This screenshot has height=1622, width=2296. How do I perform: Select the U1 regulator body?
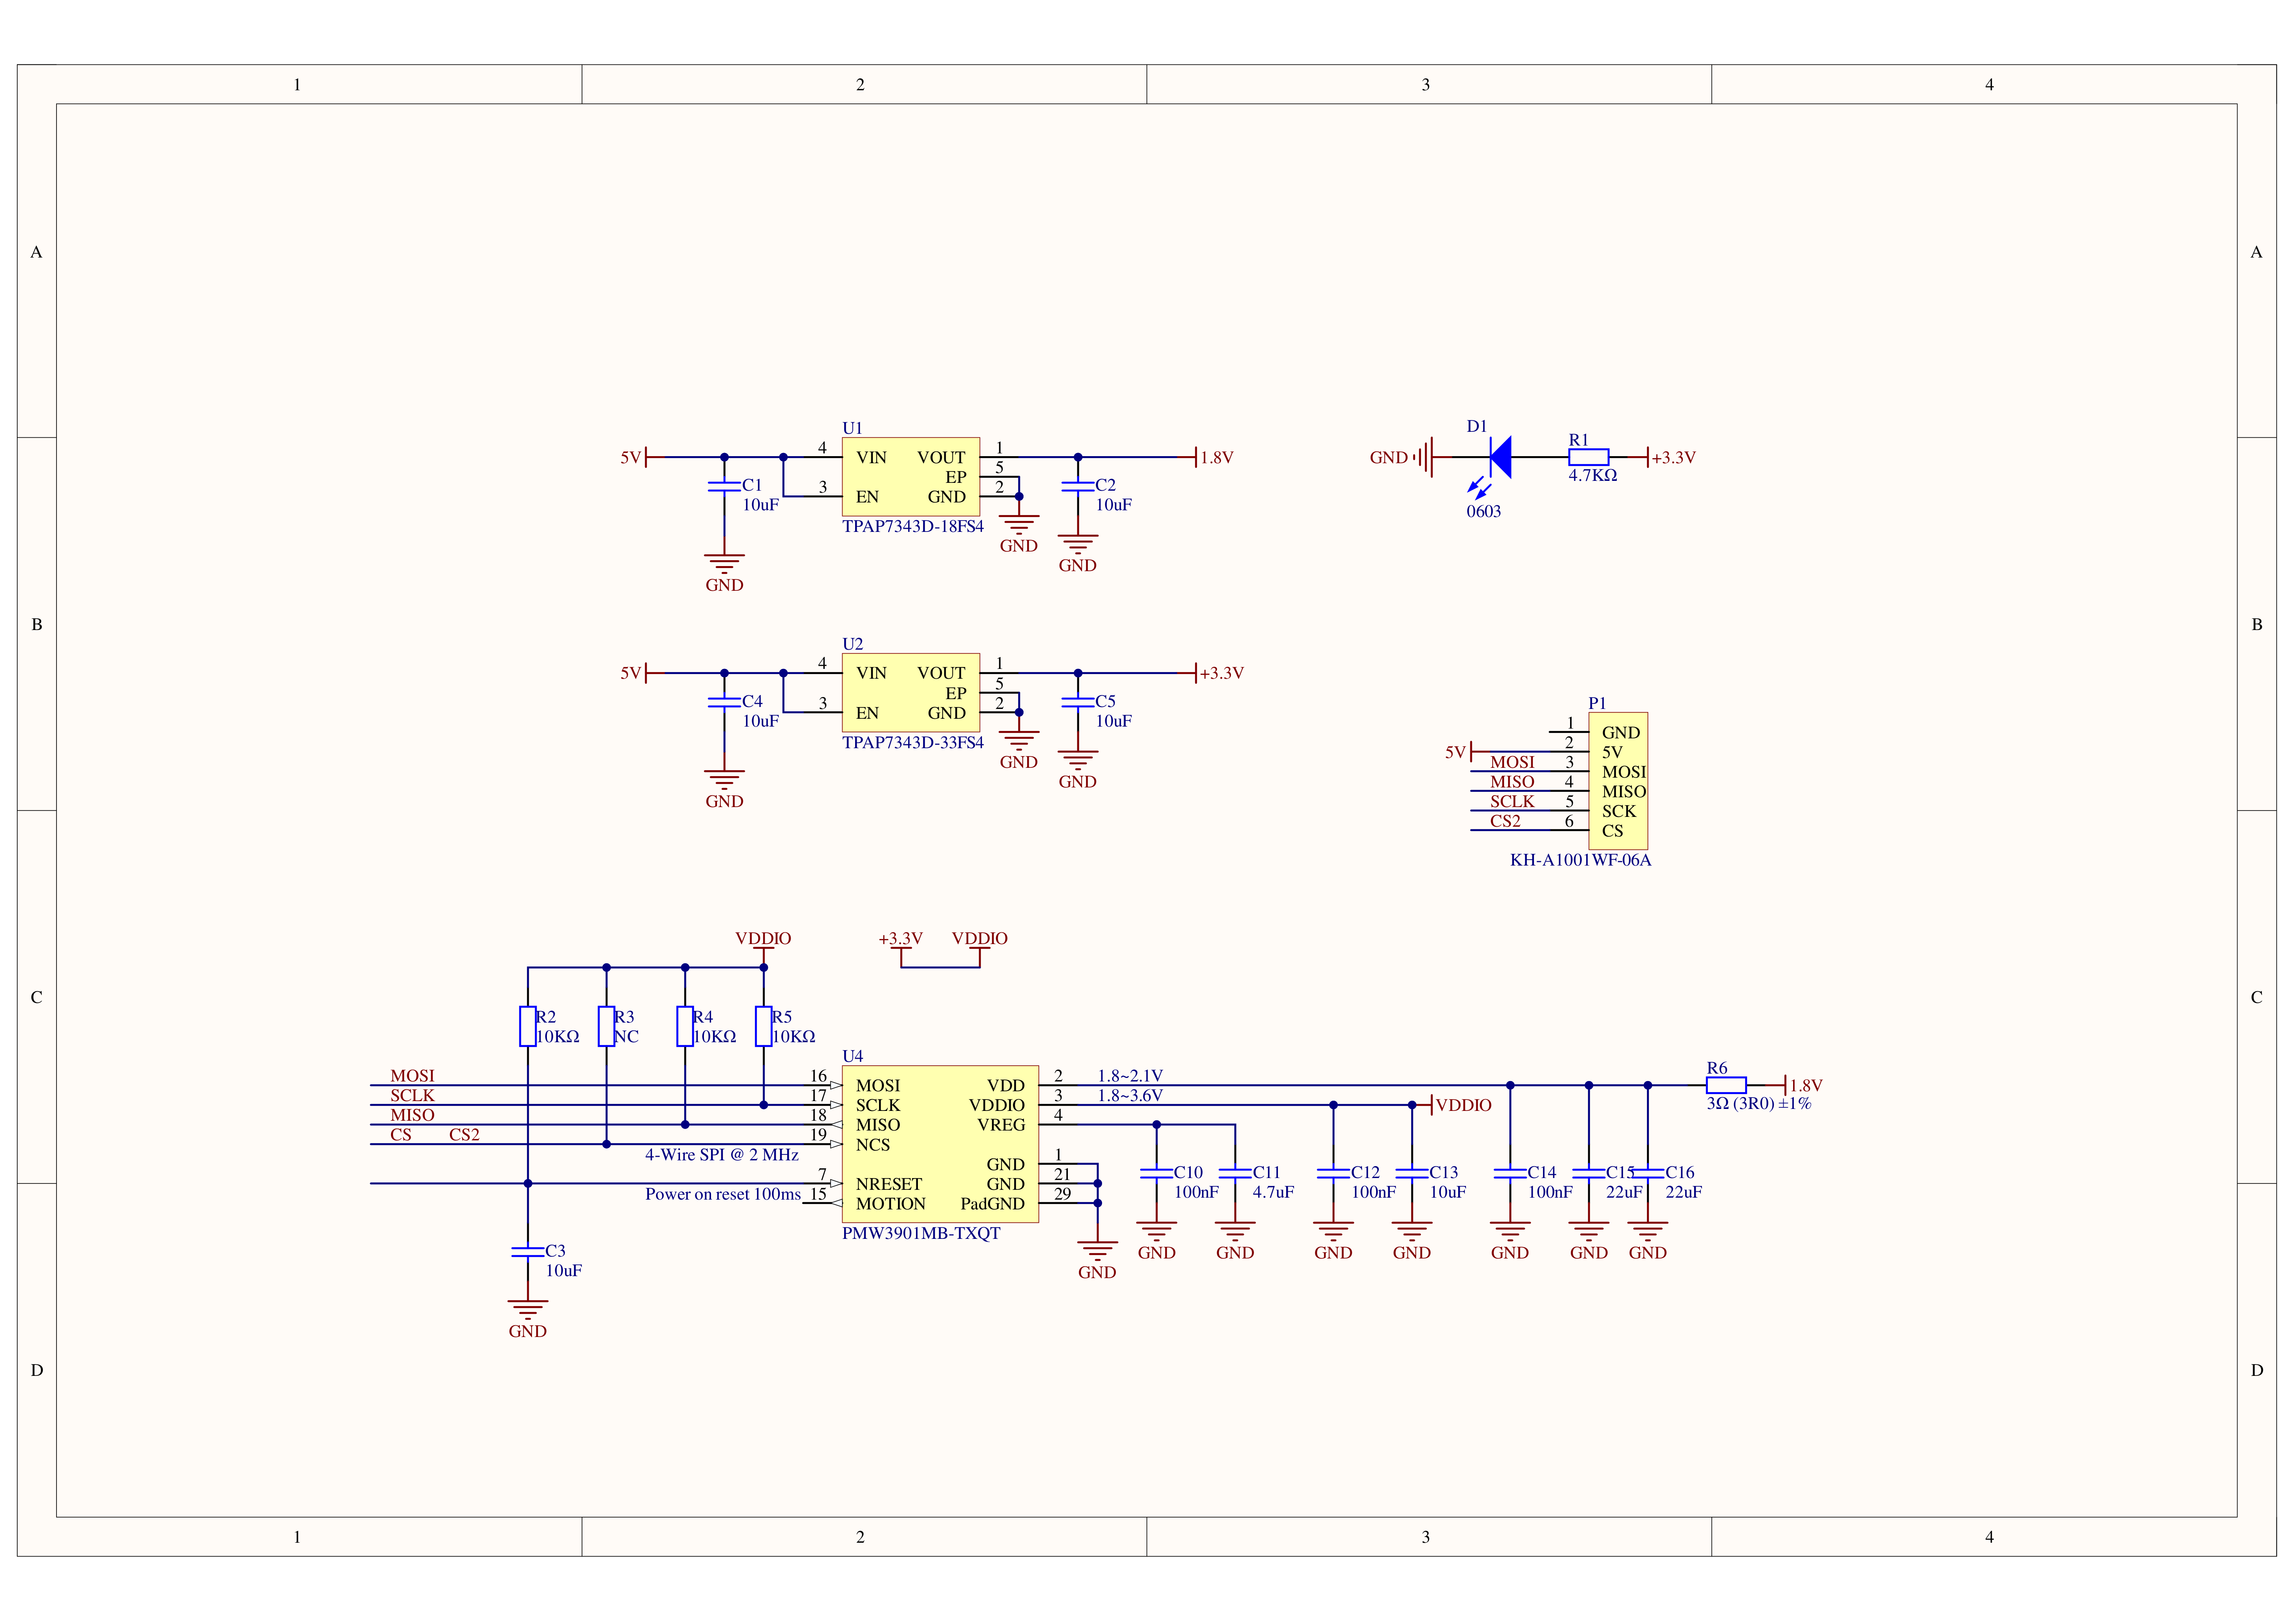pos(910,477)
